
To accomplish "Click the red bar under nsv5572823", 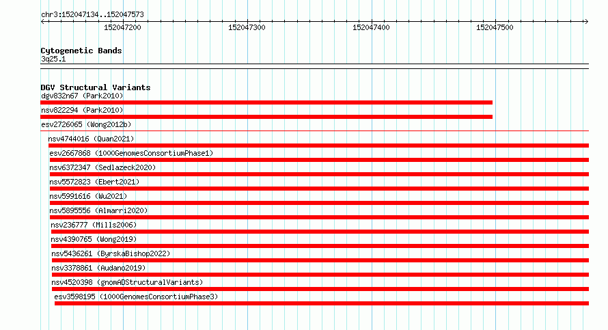I will pos(319,189).
